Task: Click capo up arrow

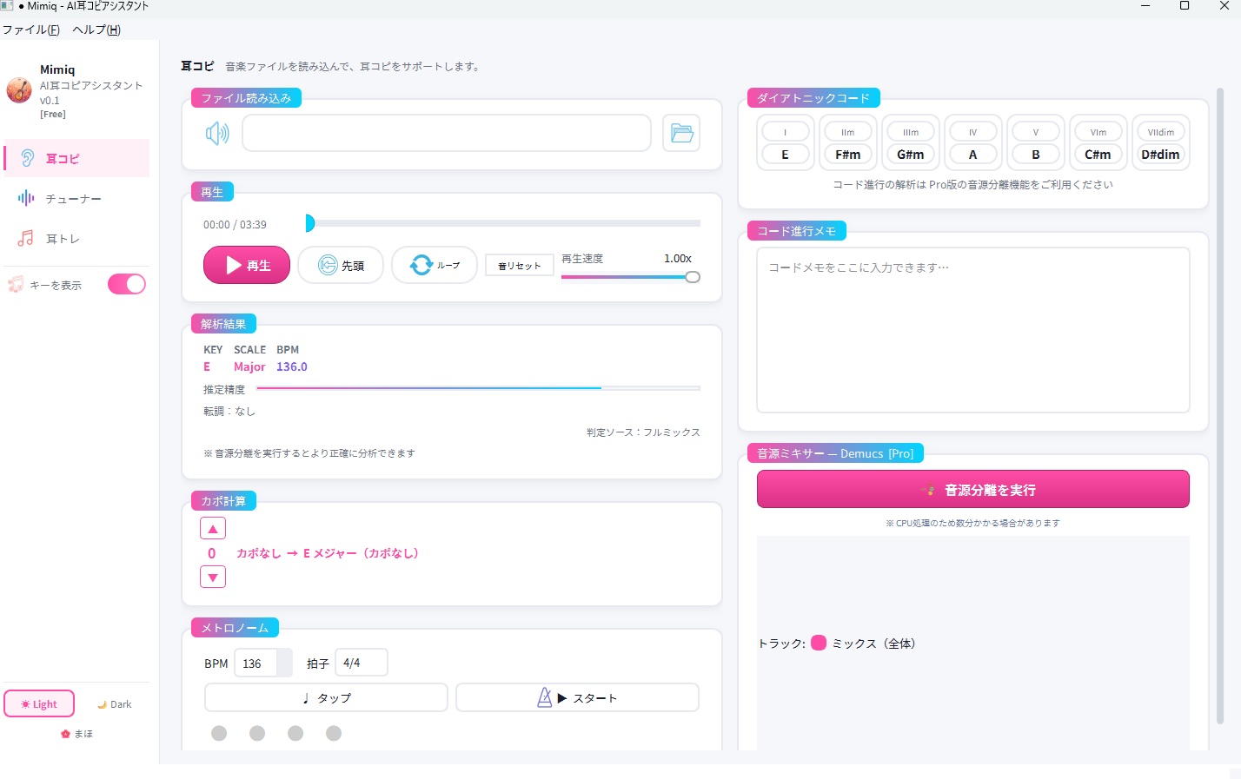Action: click(213, 529)
